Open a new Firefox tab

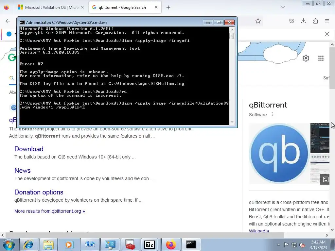[x=168, y=8]
